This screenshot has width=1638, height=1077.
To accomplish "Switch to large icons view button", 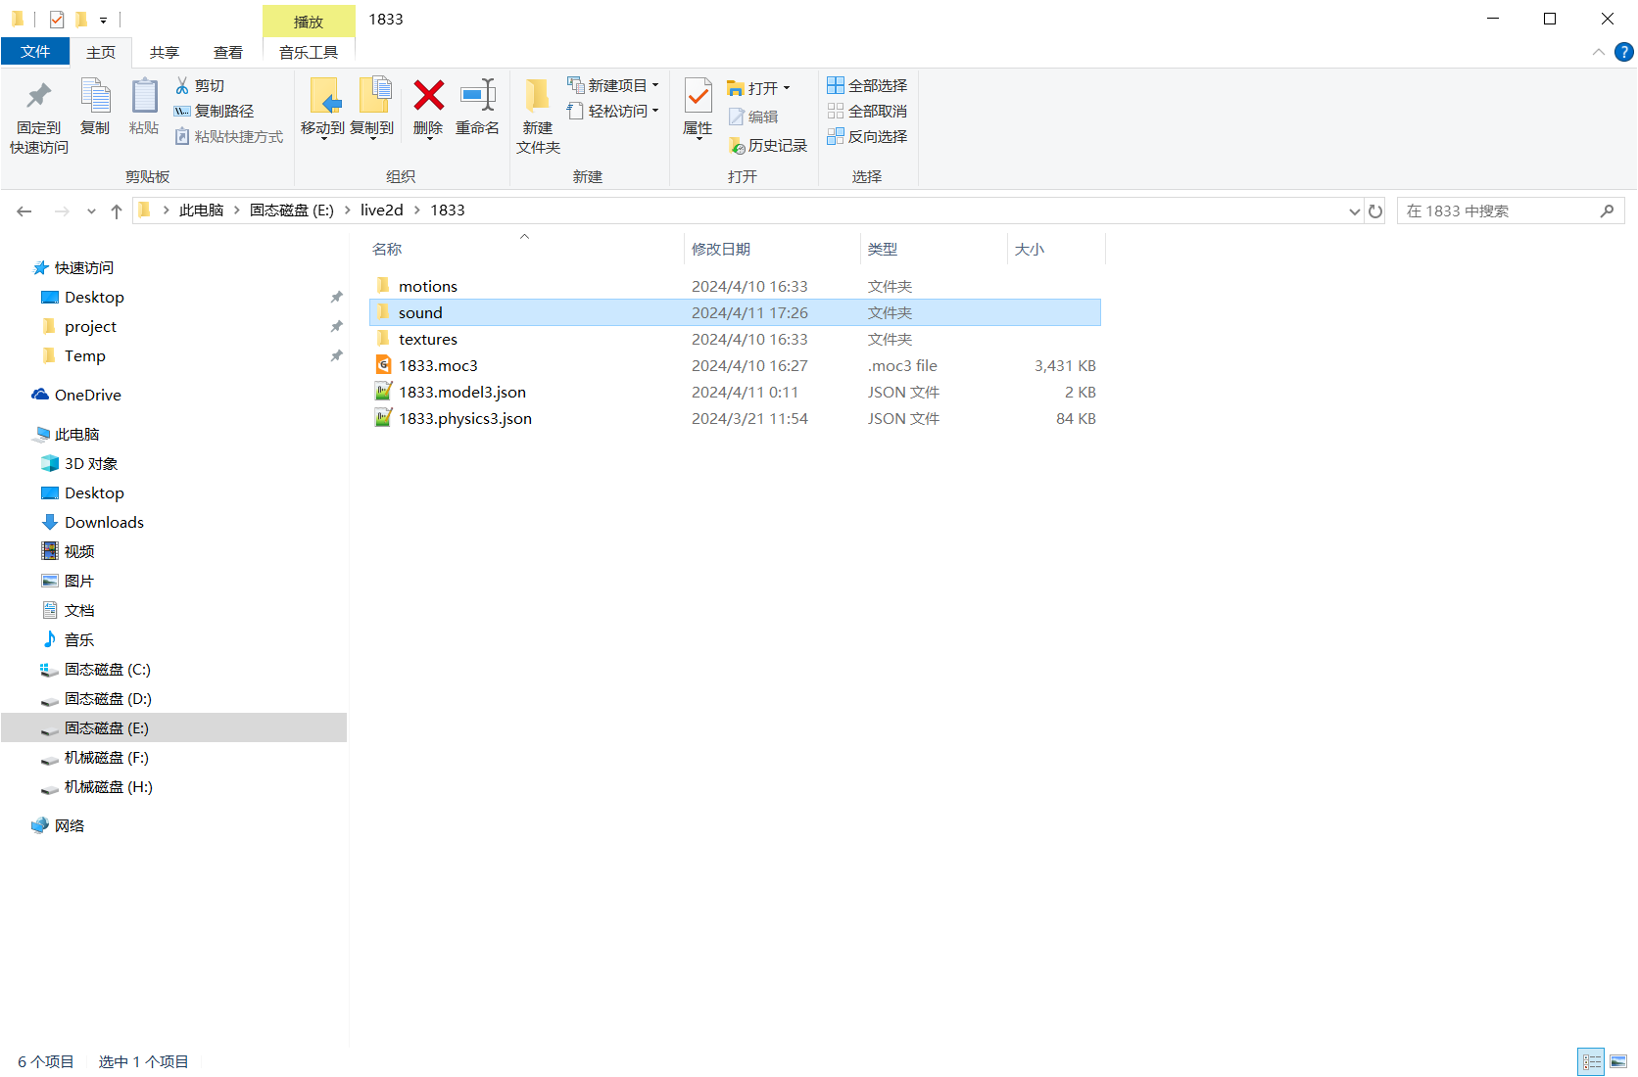I will pyautogui.click(x=1618, y=1061).
